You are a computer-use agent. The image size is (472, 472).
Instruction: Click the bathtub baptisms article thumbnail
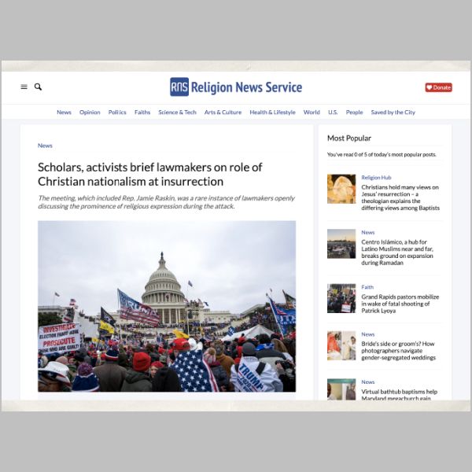pos(341,389)
